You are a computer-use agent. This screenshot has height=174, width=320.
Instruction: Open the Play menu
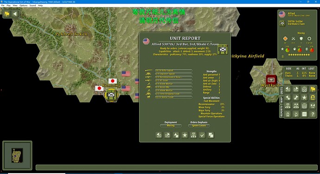pos(8,6)
